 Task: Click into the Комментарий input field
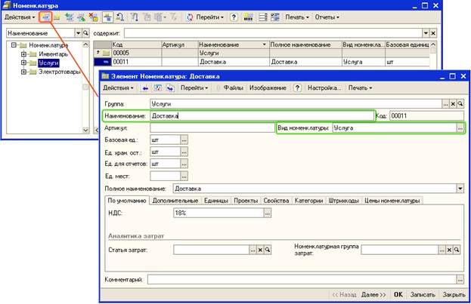click(302, 279)
